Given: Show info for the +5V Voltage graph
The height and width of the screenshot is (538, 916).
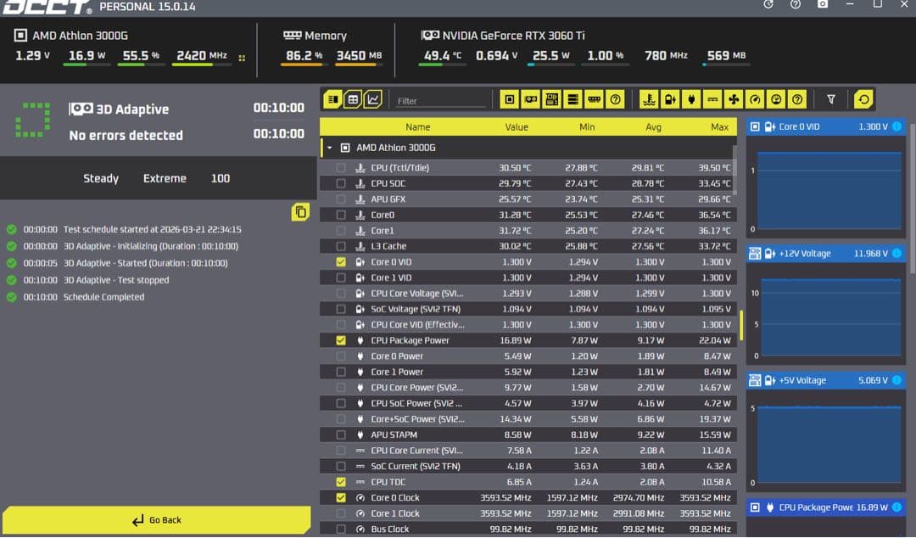Looking at the screenshot, I should [896, 380].
